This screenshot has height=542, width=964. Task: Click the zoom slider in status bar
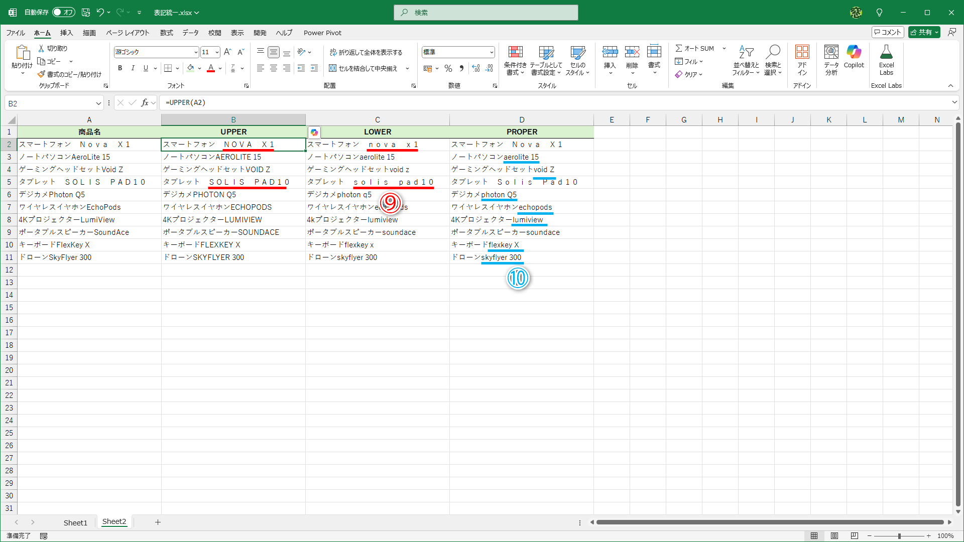(x=899, y=536)
